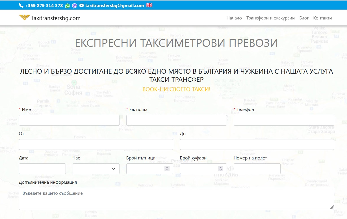Viewport: 347px width, 219px height.
Task: Open Viber chat via purple icon
Action: [x=75, y=6]
